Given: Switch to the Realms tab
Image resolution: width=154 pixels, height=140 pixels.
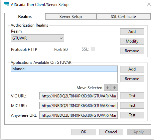Looking at the screenshot, I should [25, 17].
